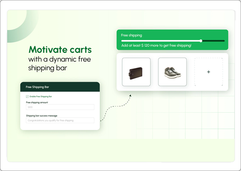
Task: Click the Free shipping amount input field
Action: (60, 107)
